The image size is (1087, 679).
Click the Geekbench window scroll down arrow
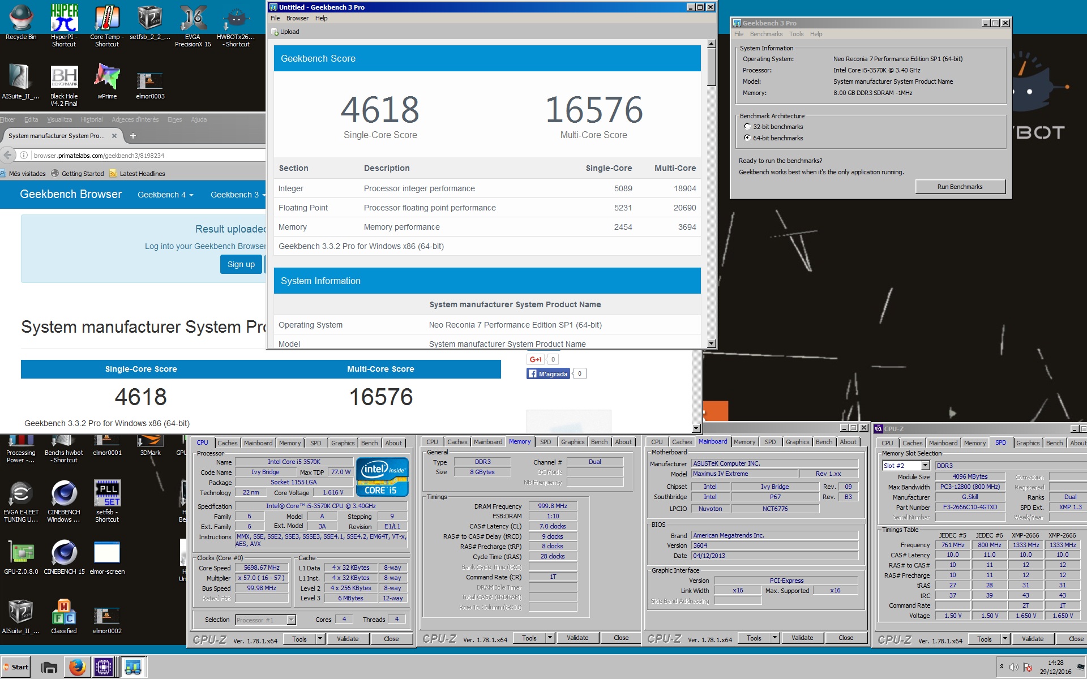coord(712,343)
